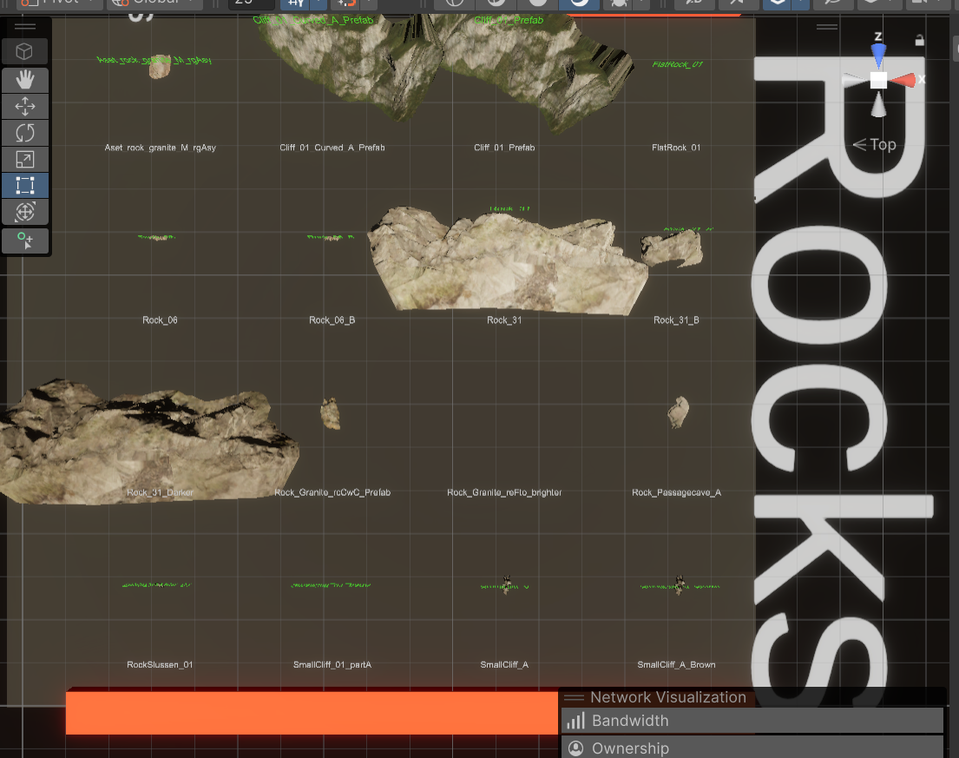Select the Rect tool

click(25, 186)
